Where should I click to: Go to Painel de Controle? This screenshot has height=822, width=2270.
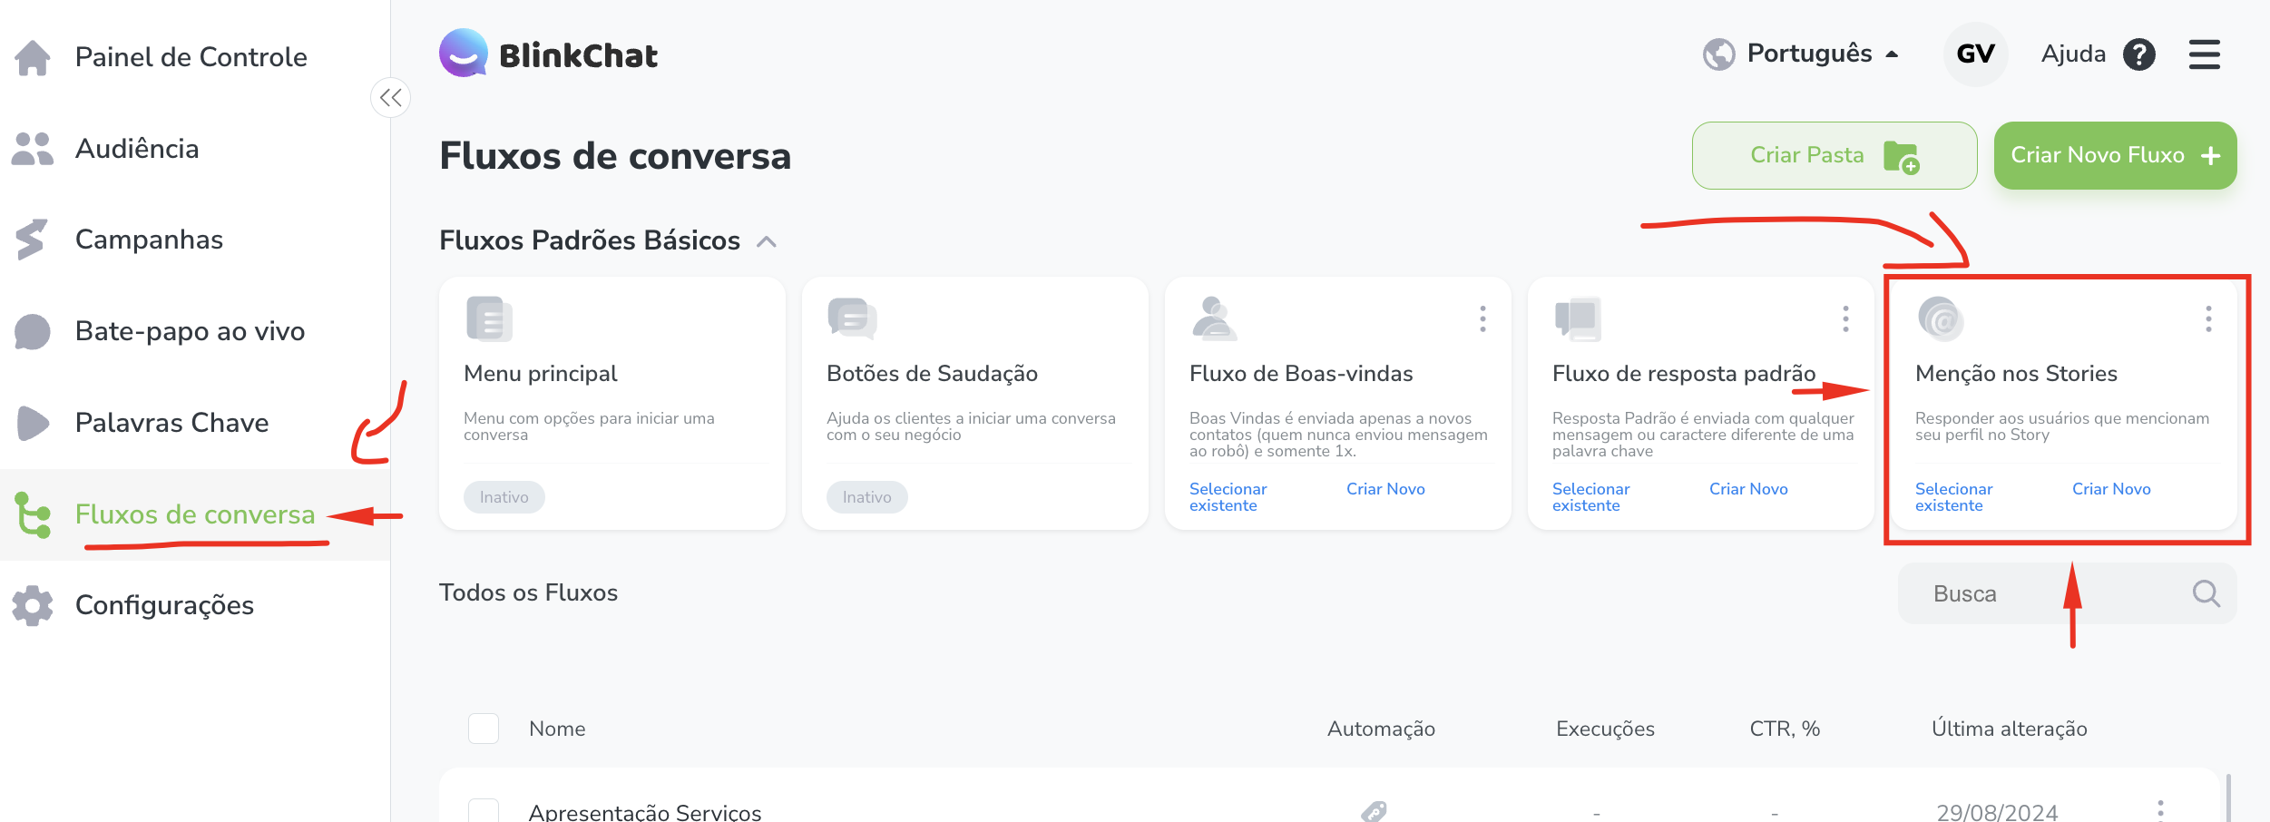(191, 57)
